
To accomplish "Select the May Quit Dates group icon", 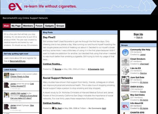I will pyautogui.click(x=125, y=97).
